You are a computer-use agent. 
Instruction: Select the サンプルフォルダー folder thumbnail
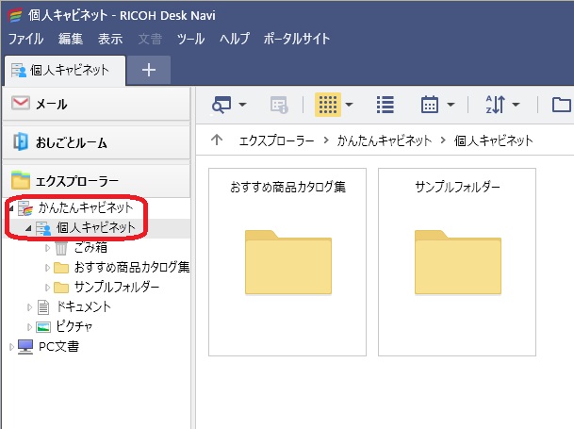tap(457, 262)
